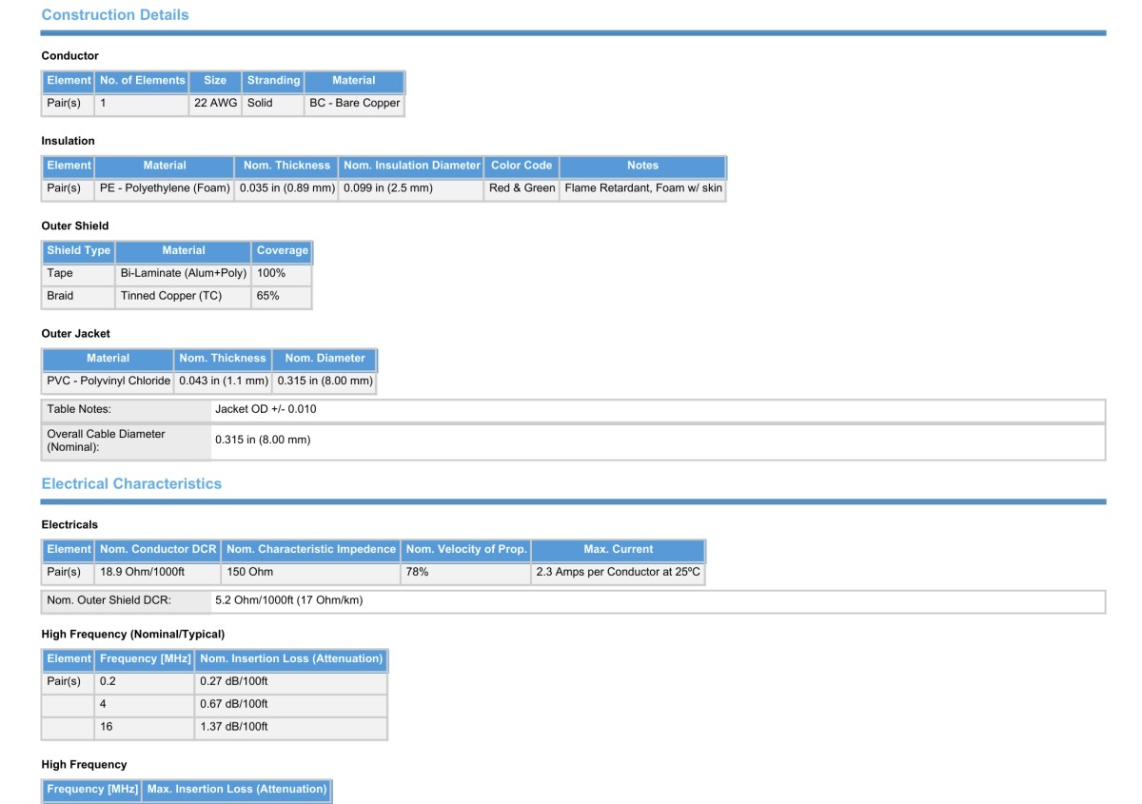Screen dimensions: 1142x804
Task: Click the "BC - Bare Copper" material cell
Action: pyautogui.click(x=354, y=103)
